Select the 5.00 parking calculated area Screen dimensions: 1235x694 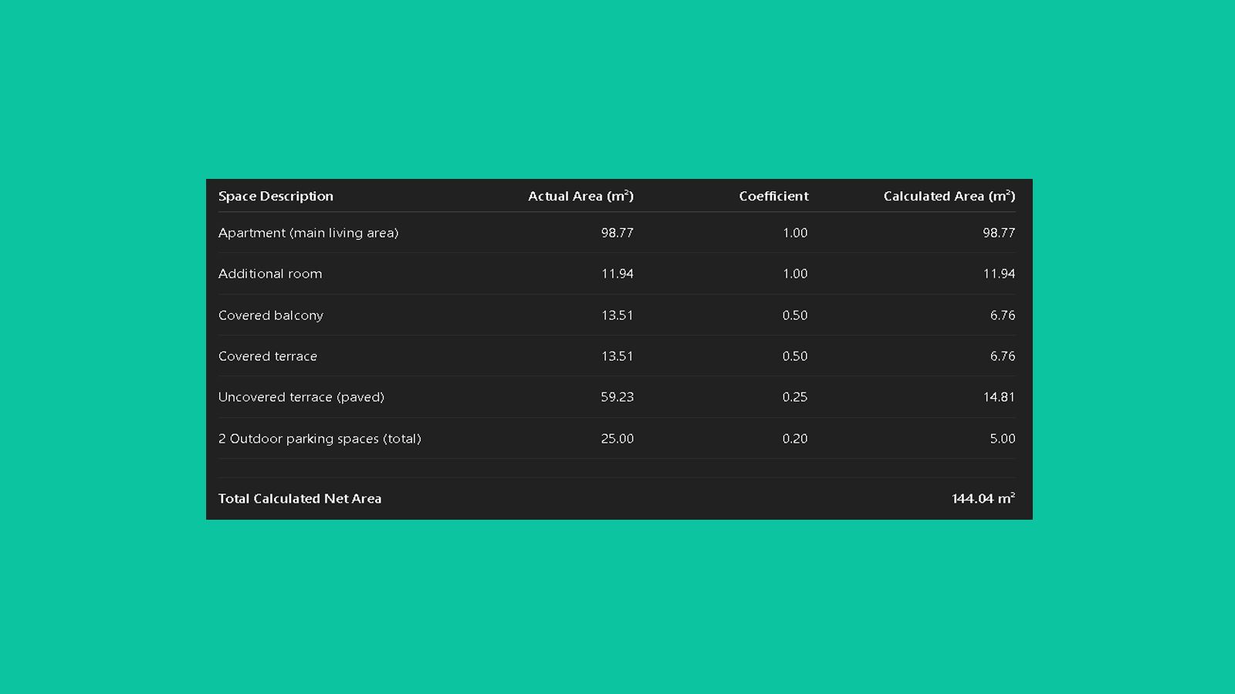coord(1002,439)
